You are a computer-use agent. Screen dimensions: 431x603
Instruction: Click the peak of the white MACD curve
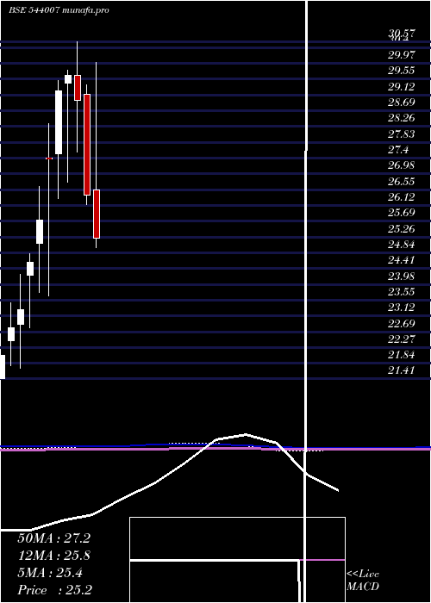pyautogui.click(x=246, y=434)
